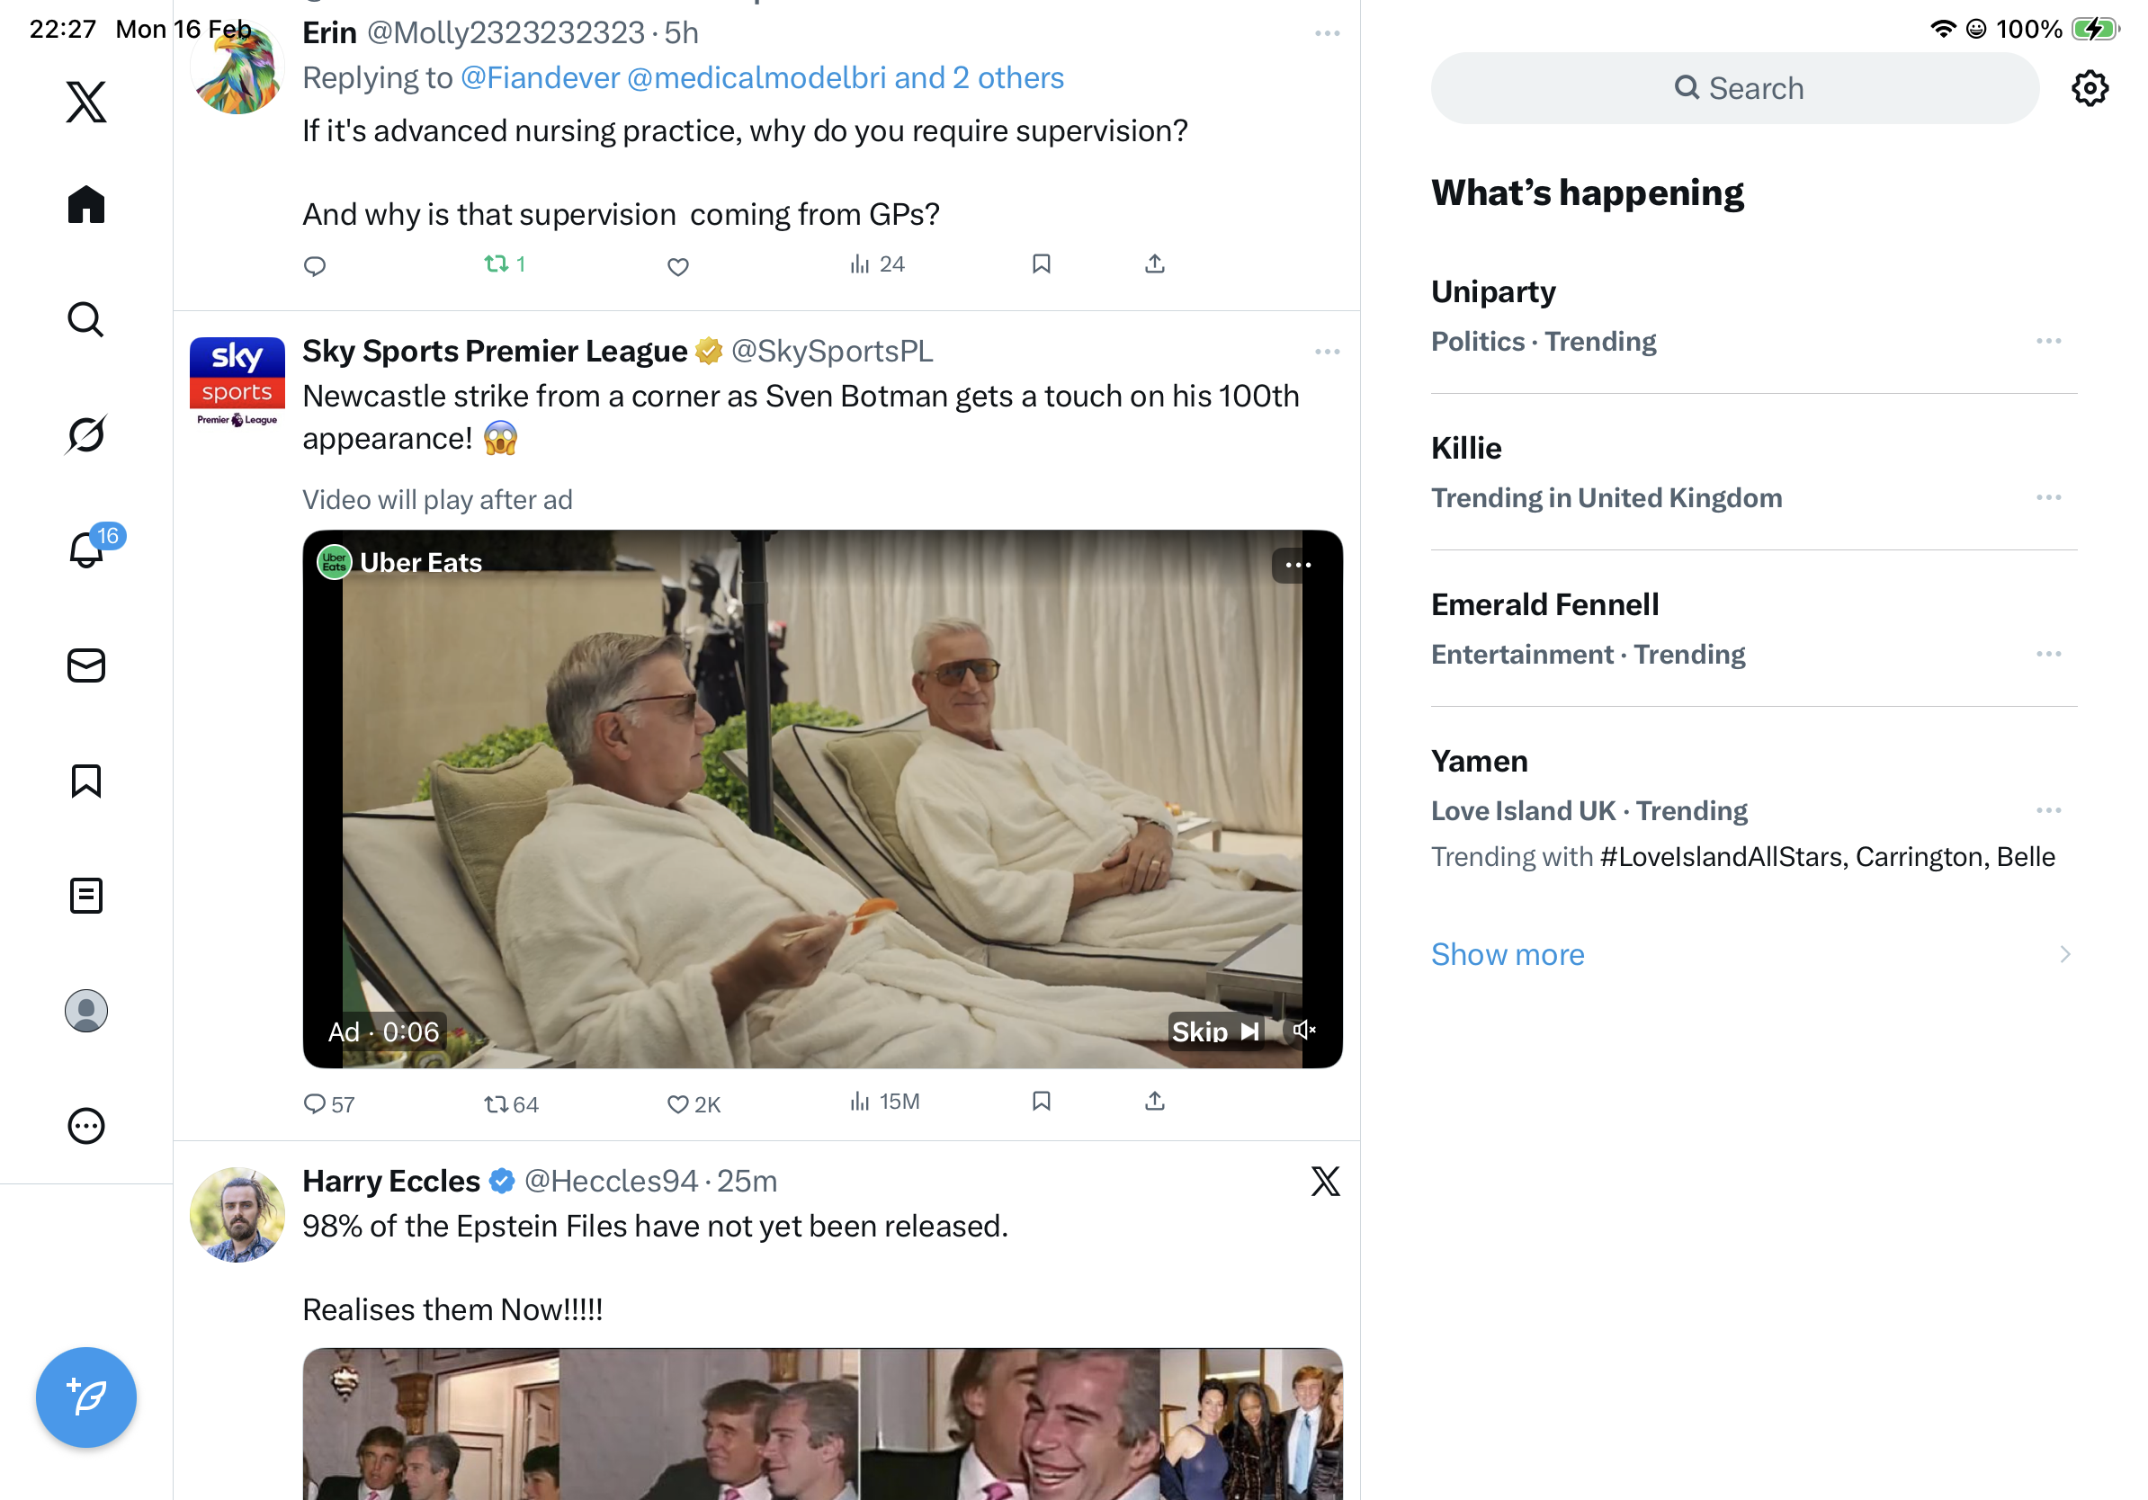Open search settings gear icon
The width and height of the screenshot is (2148, 1500).
(2088, 89)
